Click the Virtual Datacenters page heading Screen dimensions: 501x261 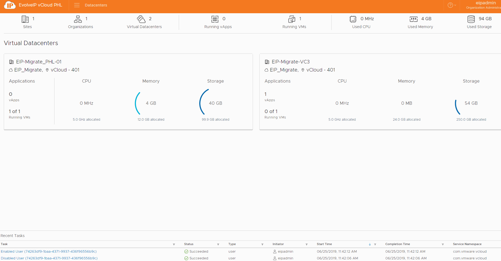click(31, 43)
